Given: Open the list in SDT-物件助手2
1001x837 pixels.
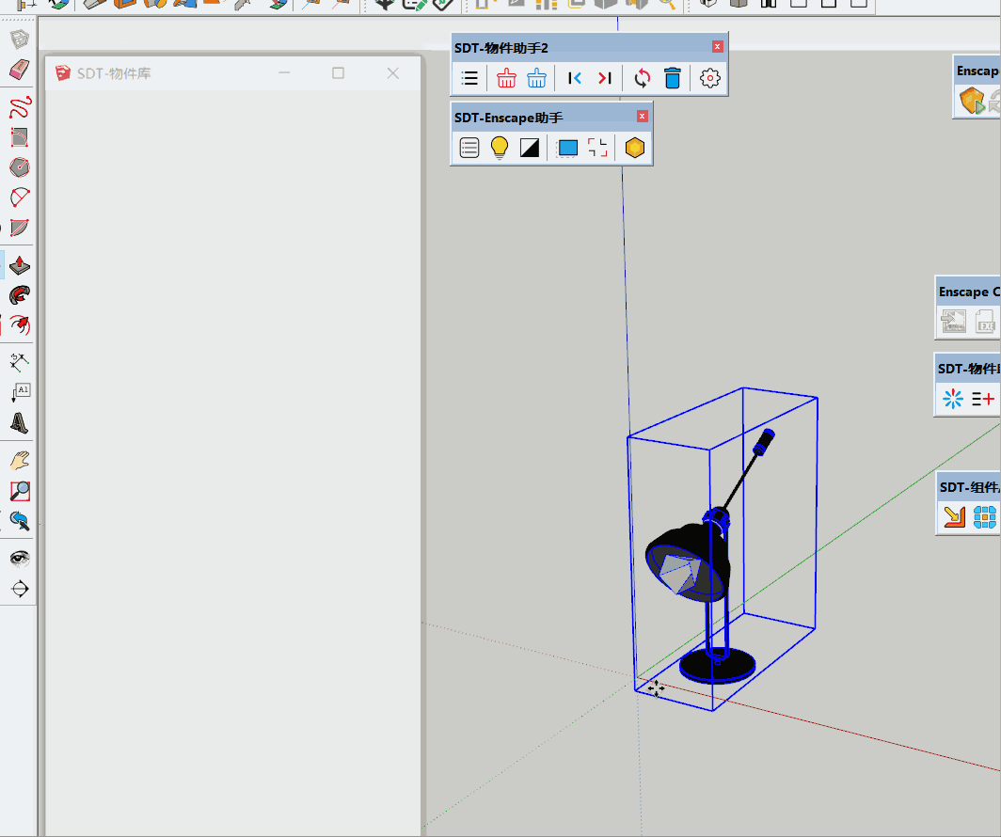Looking at the screenshot, I should (469, 78).
